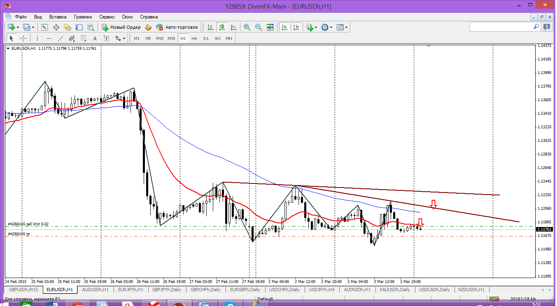Expand the indicators list dropdown arrow

[x=316, y=27]
